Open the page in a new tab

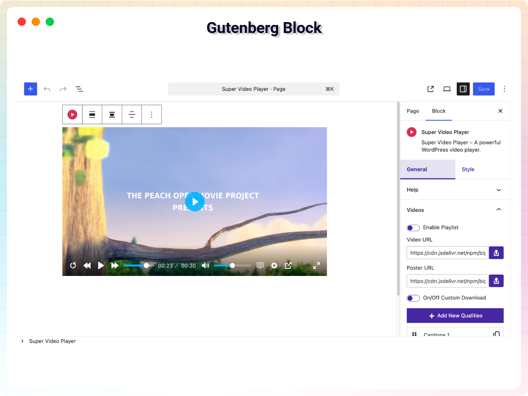click(x=431, y=89)
